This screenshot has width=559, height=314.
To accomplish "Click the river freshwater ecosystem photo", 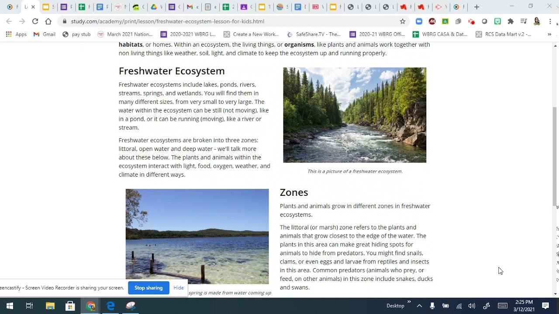I will (355, 115).
